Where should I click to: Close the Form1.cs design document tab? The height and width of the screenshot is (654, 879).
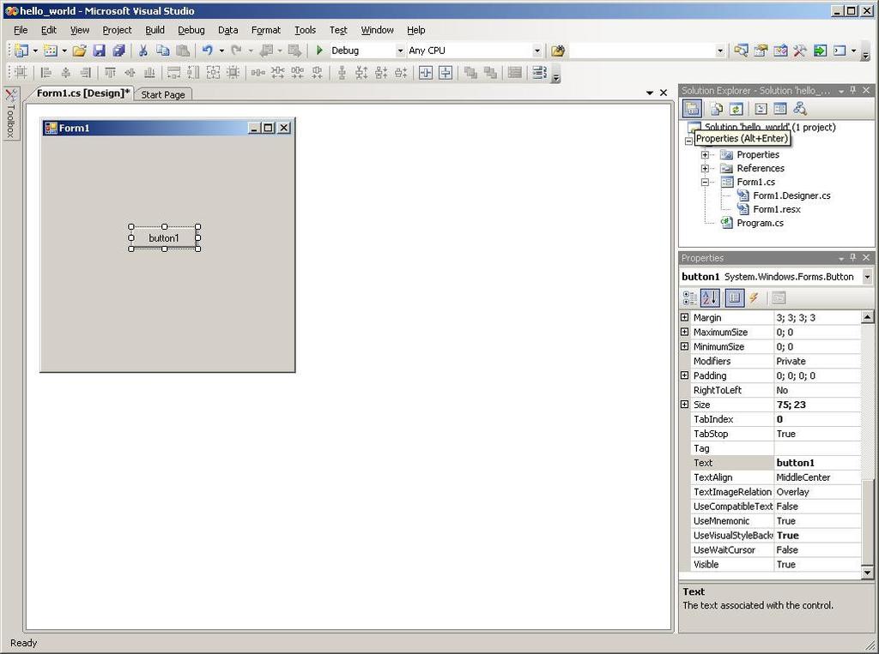tap(664, 93)
